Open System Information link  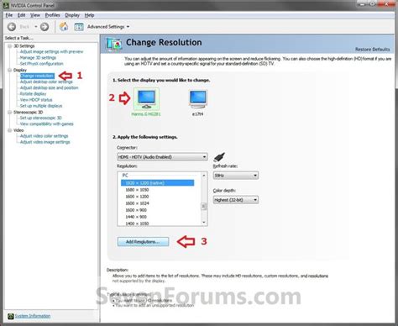pyautogui.click(x=33, y=316)
